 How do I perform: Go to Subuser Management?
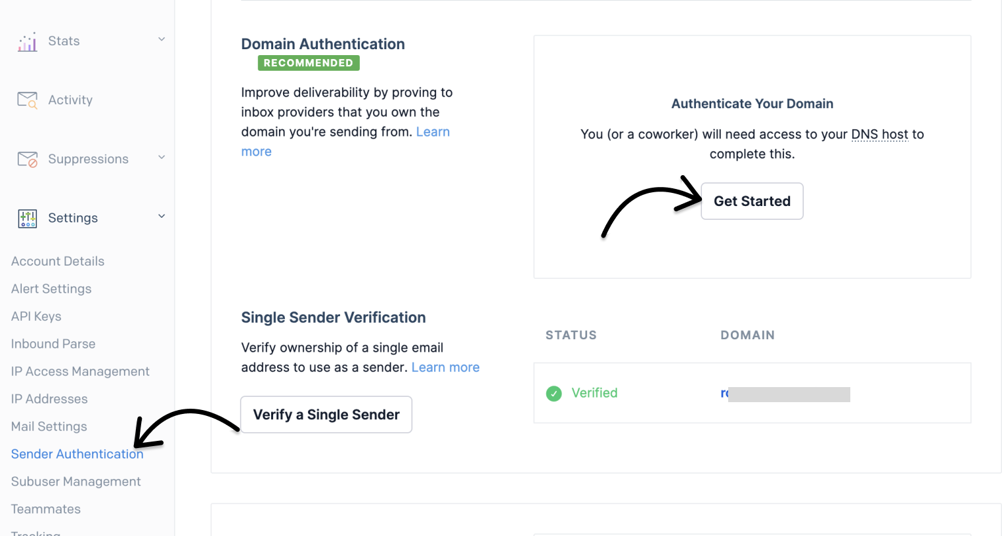[76, 481]
